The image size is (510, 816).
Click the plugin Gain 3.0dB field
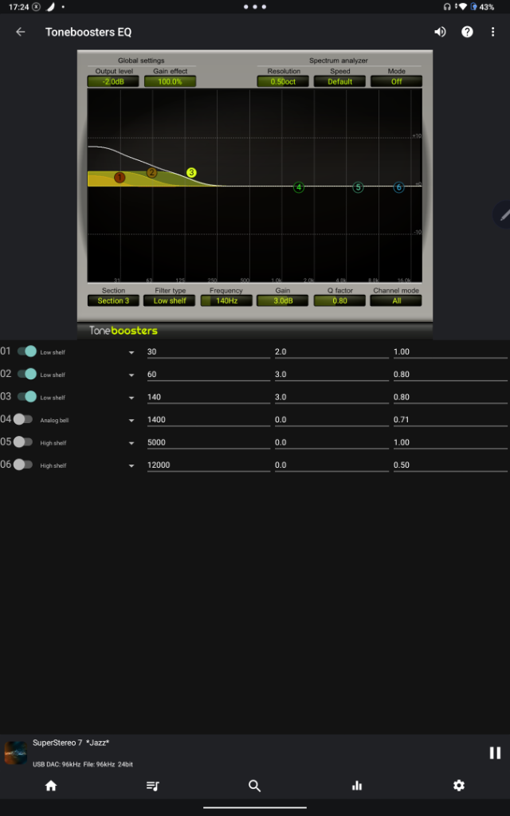click(x=283, y=300)
